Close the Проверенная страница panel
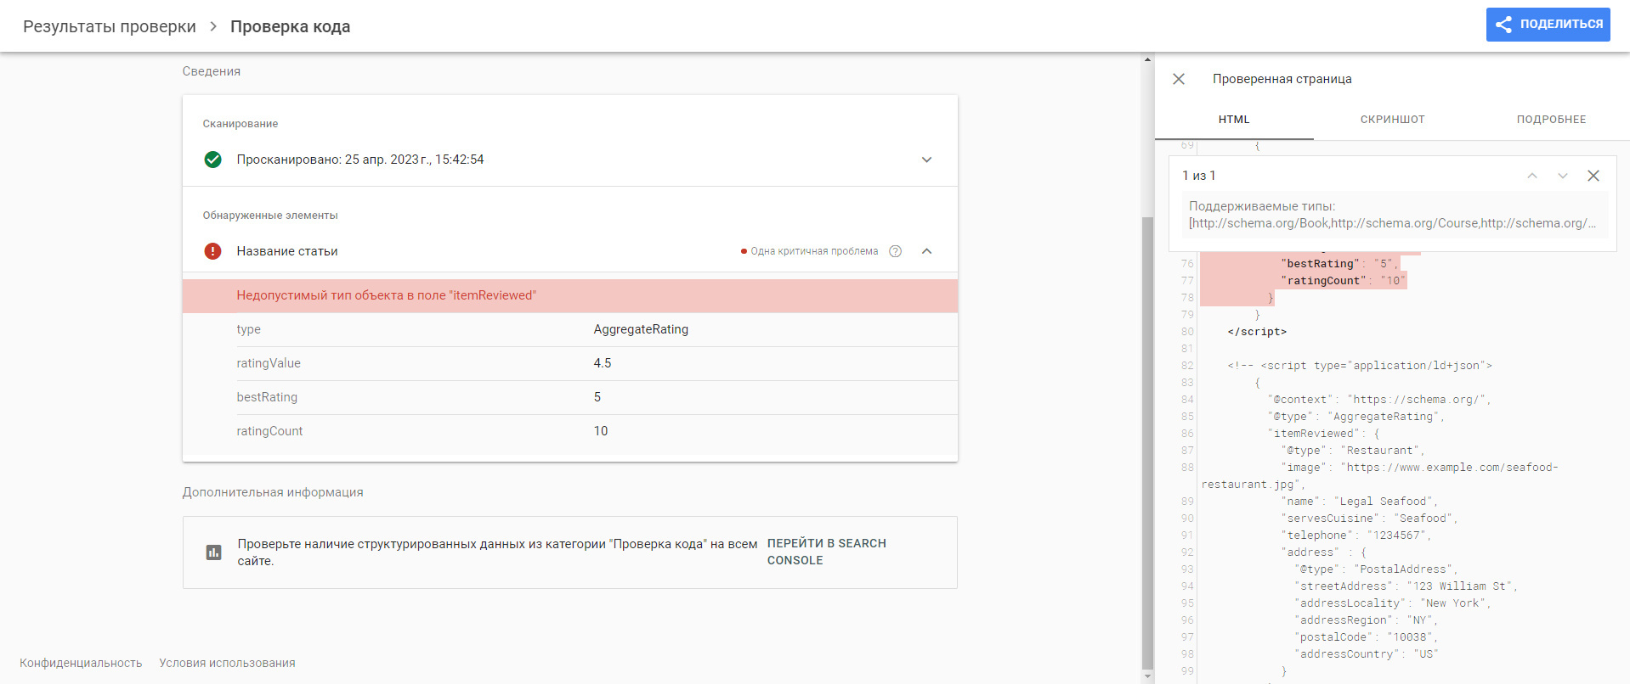Image resolution: width=1630 pixels, height=684 pixels. (x=1179, y=79)
